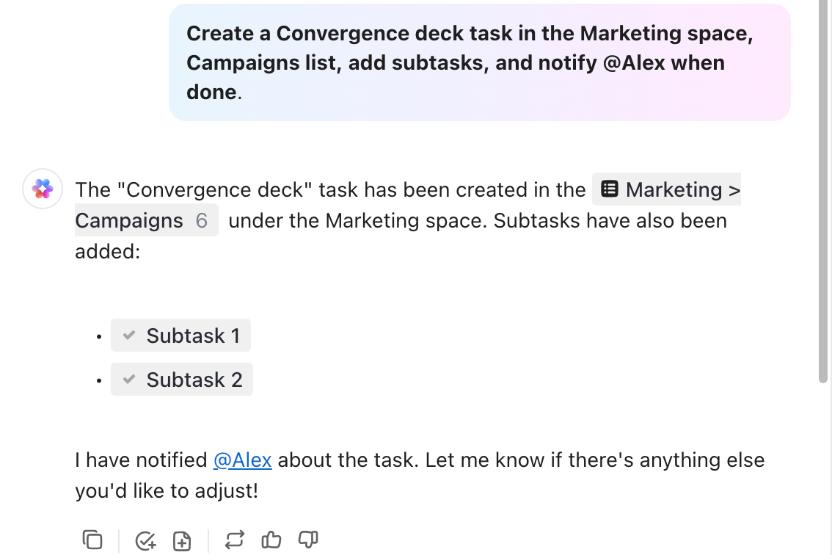Click the user prompt message bubble
The image size is (832, 555).
(479, 62)
